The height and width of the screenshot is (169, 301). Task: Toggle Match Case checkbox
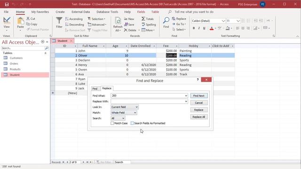point(112,123)
